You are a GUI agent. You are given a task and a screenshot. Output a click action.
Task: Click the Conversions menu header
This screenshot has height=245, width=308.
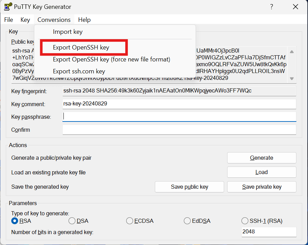click(54, 20)
